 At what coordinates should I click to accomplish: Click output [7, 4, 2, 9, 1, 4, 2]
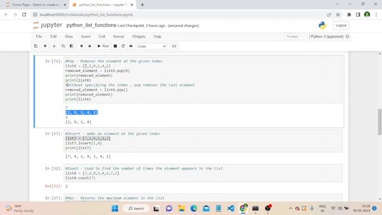(88, 156)
